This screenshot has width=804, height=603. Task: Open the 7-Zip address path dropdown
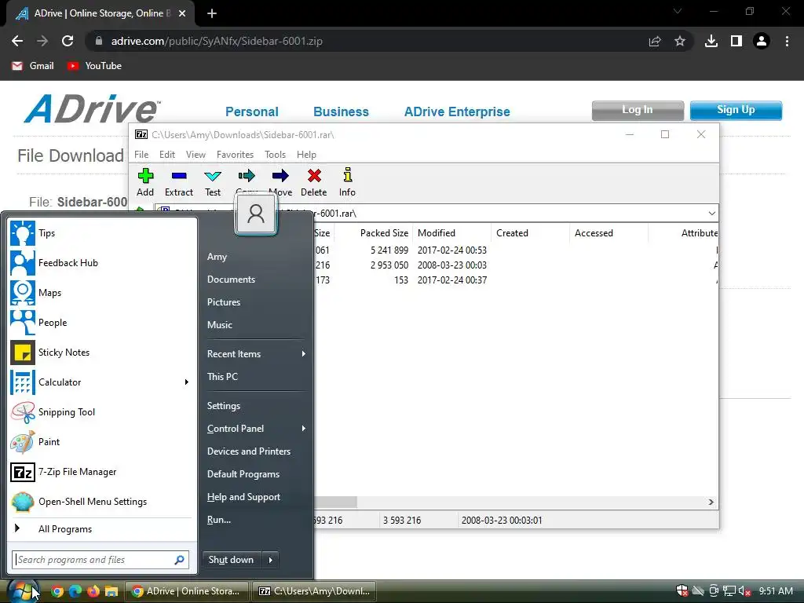click(711, 214)
